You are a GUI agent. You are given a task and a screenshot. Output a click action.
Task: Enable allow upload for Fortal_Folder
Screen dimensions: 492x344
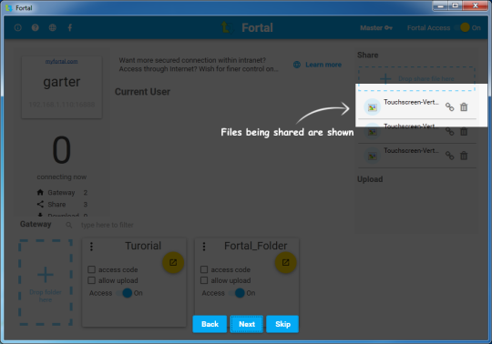click(204, 280)
